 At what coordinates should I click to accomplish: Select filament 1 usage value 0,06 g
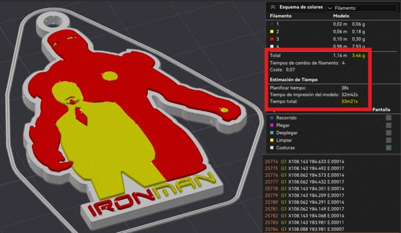pos(358,24)
